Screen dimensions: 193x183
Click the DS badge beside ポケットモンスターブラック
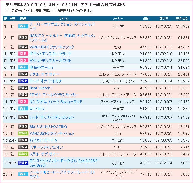coord(23,54)
